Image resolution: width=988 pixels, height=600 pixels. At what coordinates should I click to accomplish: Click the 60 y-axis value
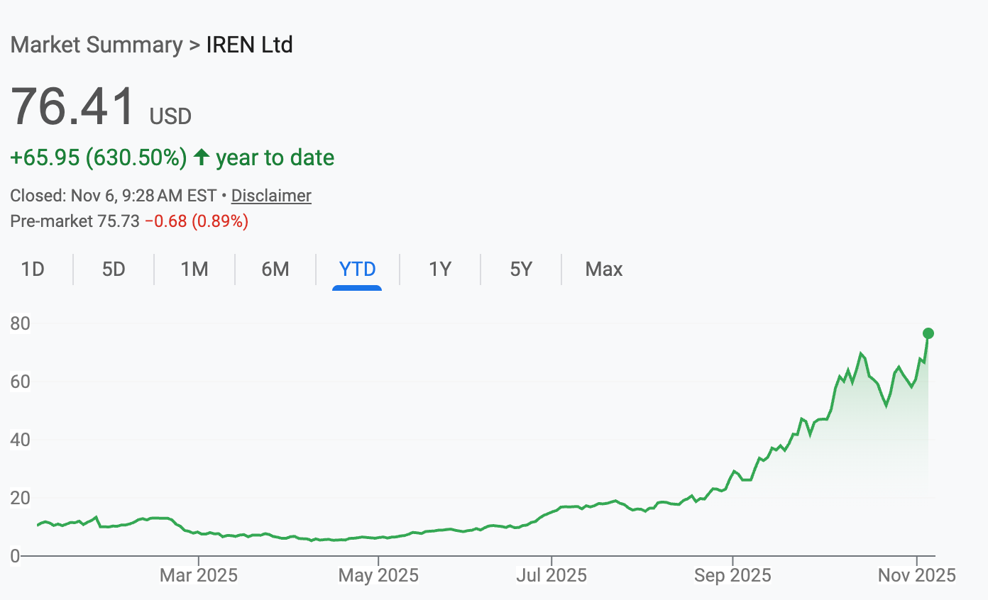click(x=20, y=382)
